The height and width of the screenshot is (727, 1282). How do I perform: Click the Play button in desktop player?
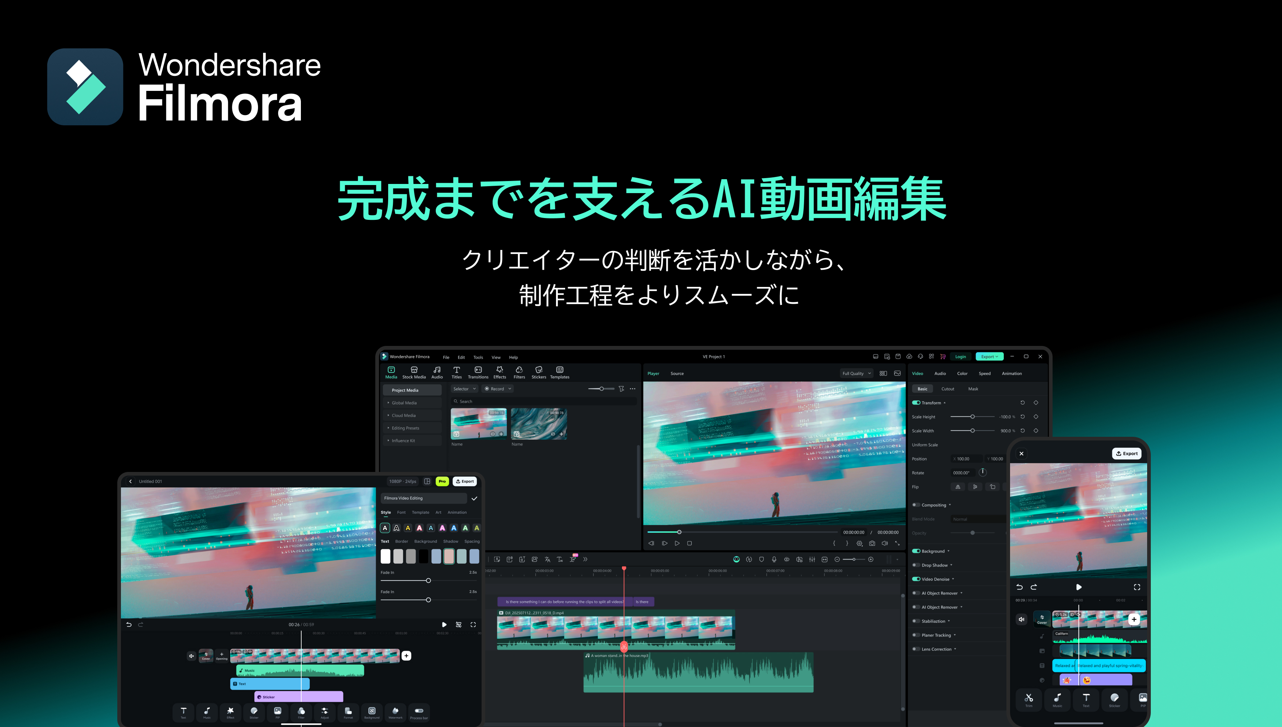(677, 543)
